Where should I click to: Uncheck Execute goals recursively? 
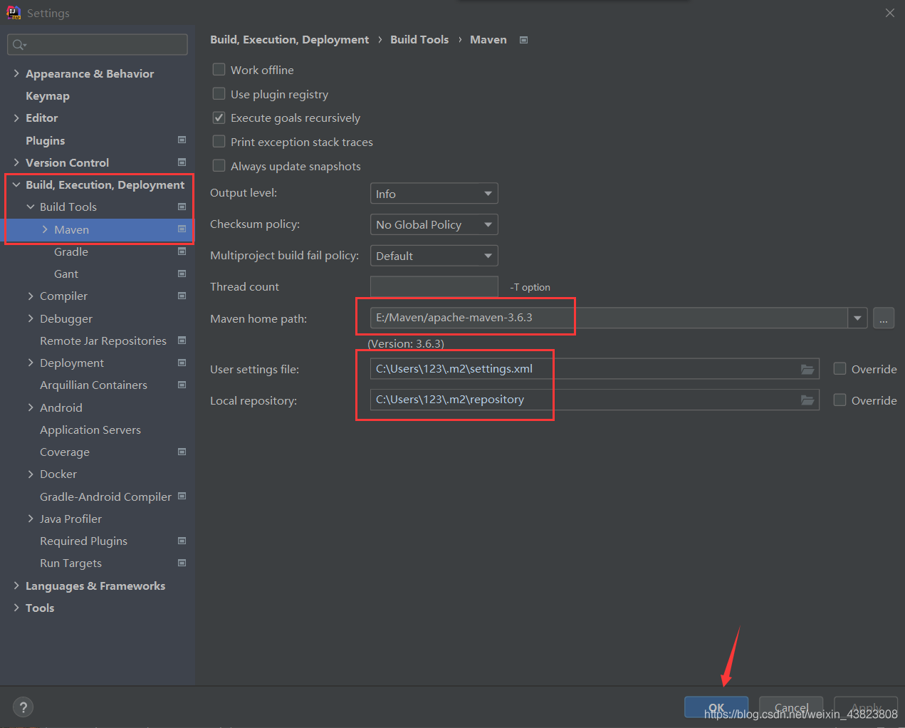pos(219,118)
